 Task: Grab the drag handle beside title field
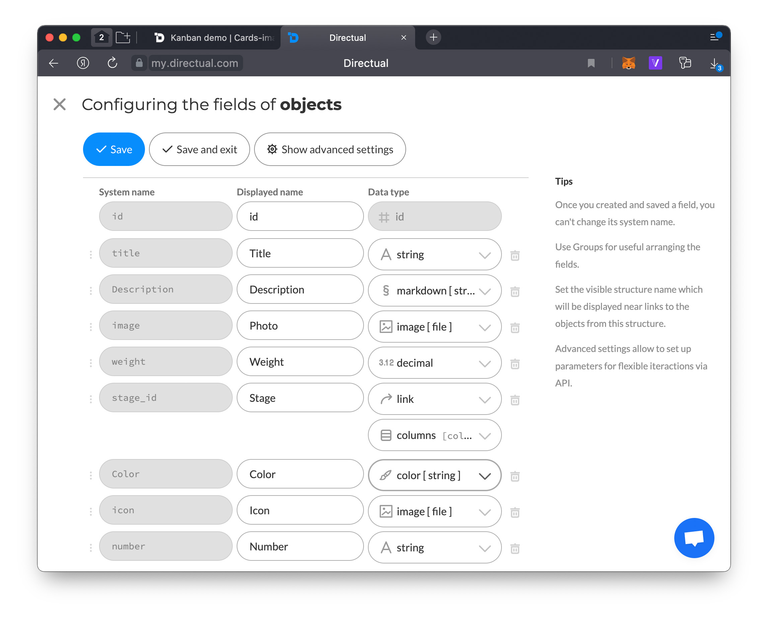[90, 254]
